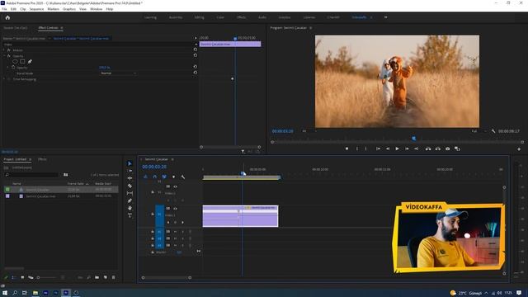Open the Blend Mode Normal dropdown
The width and height of the screenshot is (528, 297).
point(118,73)
